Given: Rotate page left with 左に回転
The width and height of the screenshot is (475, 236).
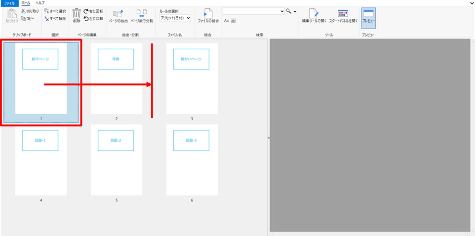Looking at the screenshot, I should pyautogui.click(x=93, y=19).
